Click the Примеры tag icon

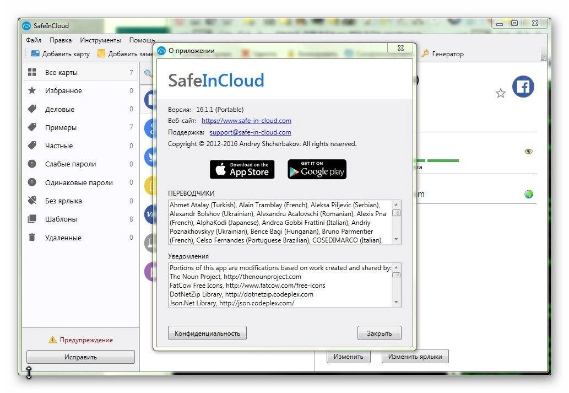pos(32,127)
